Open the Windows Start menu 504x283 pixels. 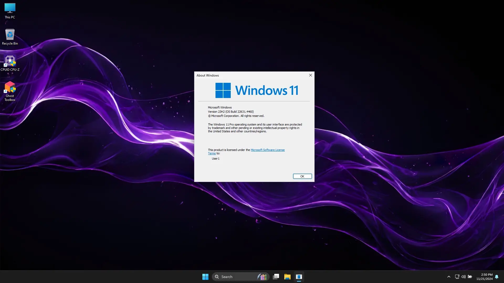(x=205, y=277)
